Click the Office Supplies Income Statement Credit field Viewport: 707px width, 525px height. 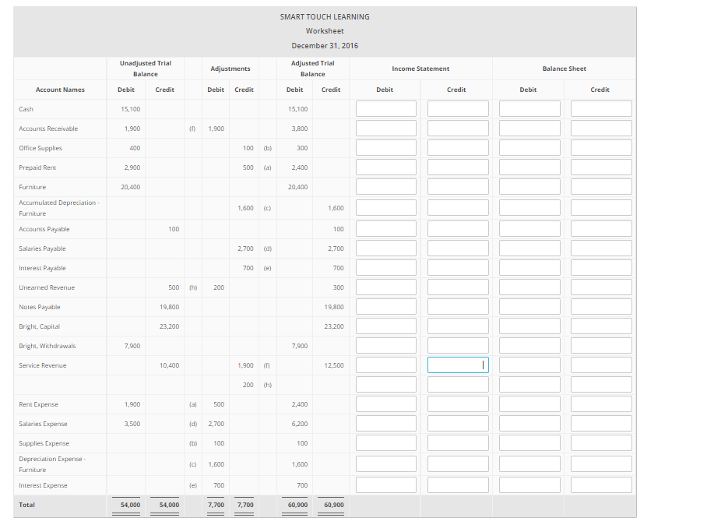457,148
